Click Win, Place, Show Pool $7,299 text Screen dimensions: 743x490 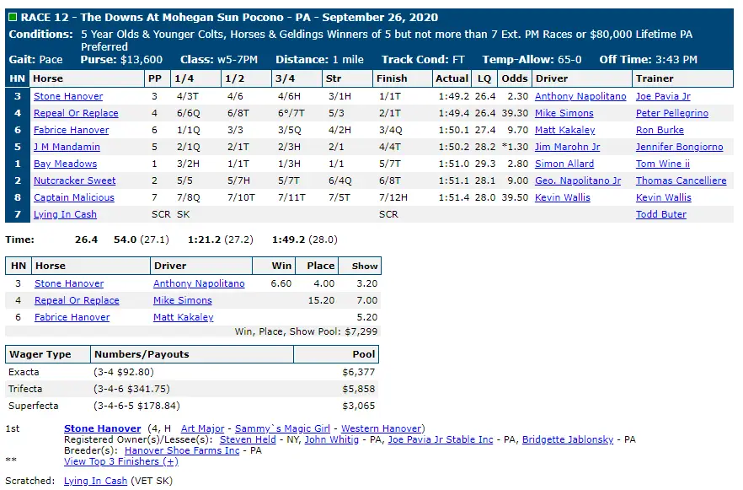(x=306, y=331)
